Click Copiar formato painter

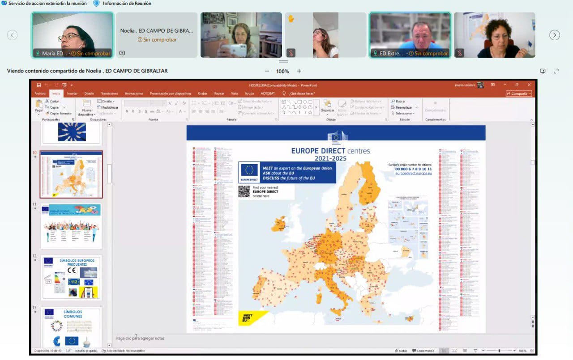(x=58, y=114)
